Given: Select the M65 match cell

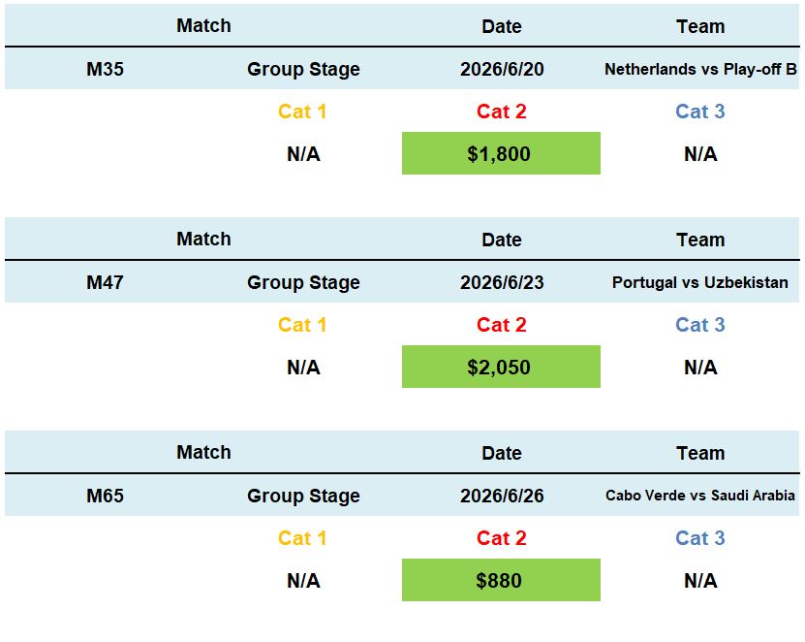Looking at the screenshot, I should 105,496.
